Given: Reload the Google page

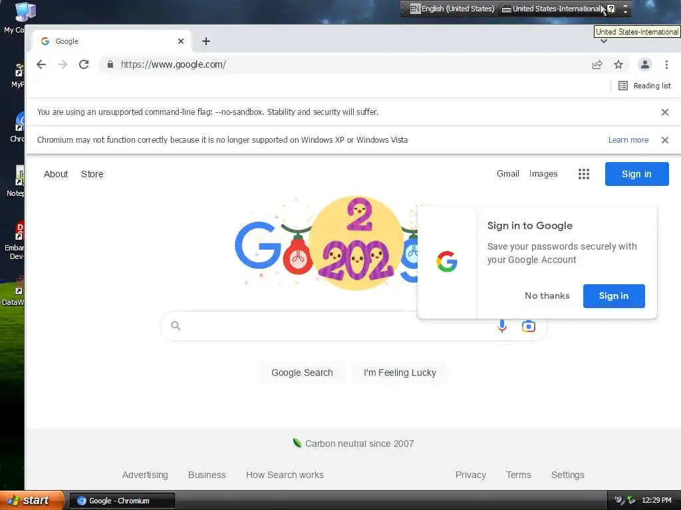Looking at the screenshot, I should [x=84, y=64].
